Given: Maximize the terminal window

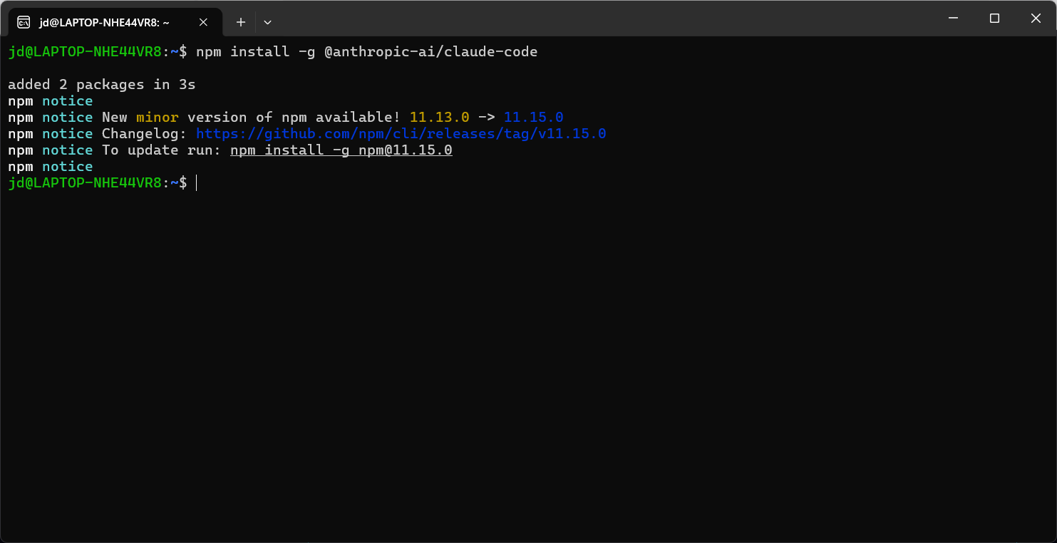Looking at the screenshot, I should point(994,19).
